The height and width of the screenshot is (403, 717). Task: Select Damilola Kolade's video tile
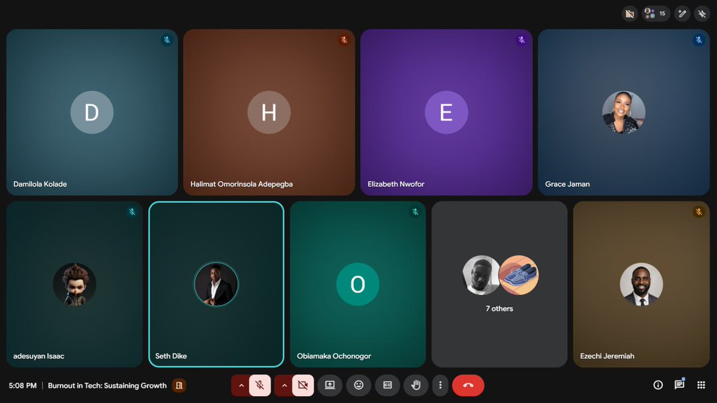92,112
